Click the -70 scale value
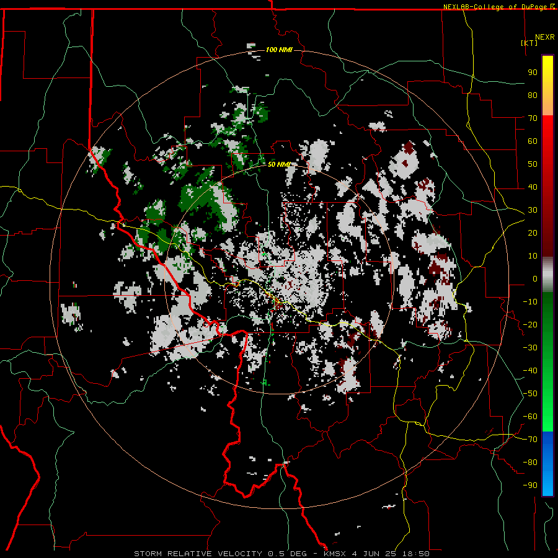This screenshot has height=558, width=558. pos(530,440)
